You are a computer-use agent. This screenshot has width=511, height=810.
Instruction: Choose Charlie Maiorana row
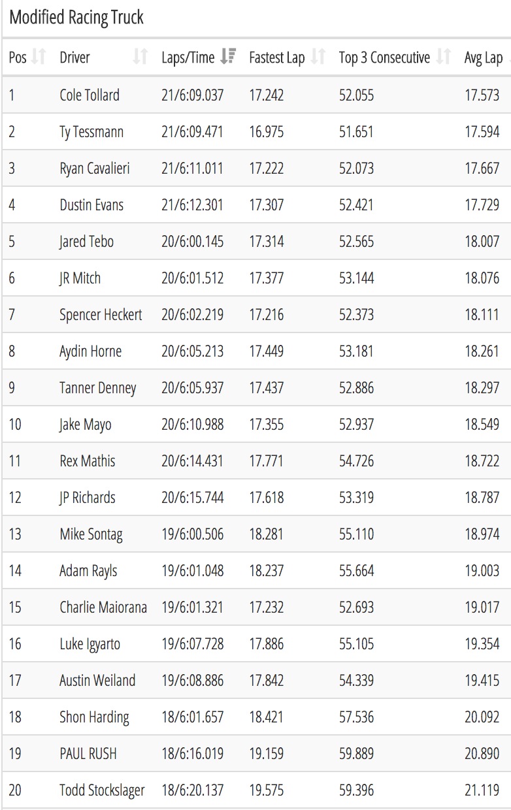pyautogui.click(x=255, y=607)
